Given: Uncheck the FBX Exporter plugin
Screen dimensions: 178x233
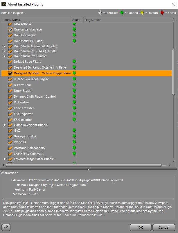Looking at the screenshot, I should 10,114.
